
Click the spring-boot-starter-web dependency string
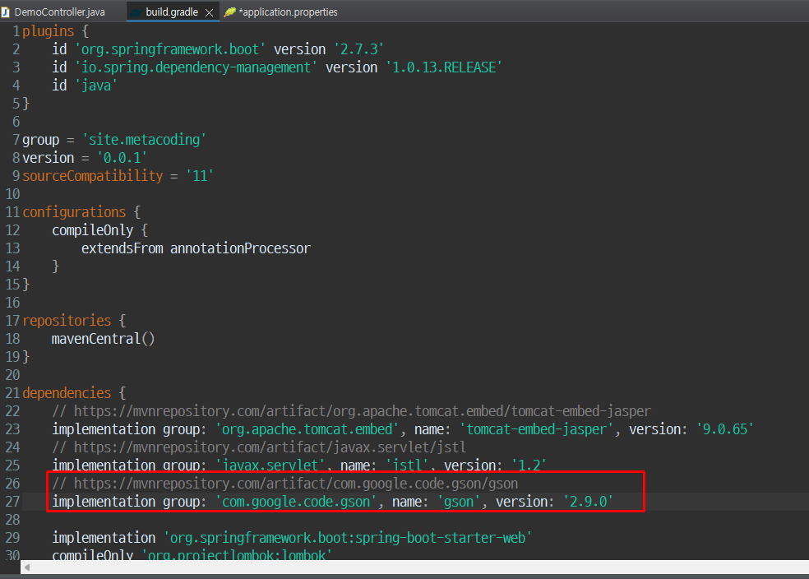click(348, 537)
